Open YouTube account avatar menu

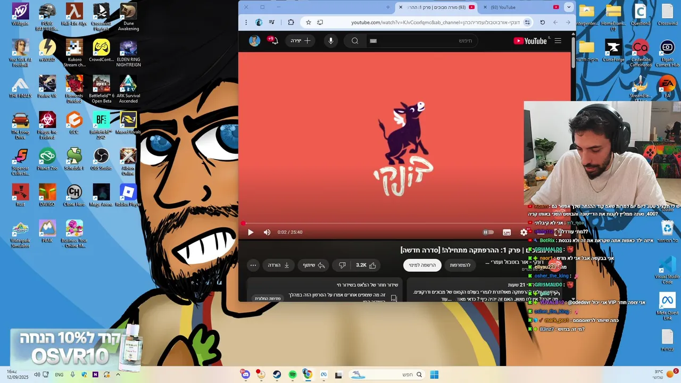click(254, 41)
